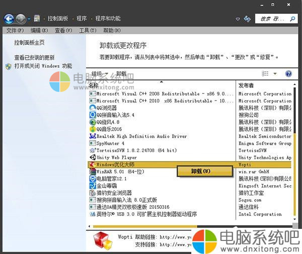Click the vertical scrollbar up arrow
This screenshot has height=254, width=302.
294,84
